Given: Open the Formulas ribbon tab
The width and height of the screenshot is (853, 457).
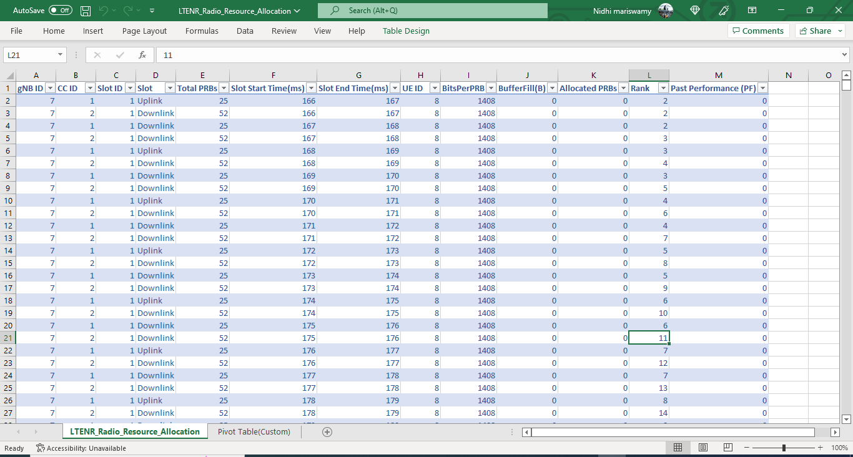Looking at the screenshot, I should (202, 31).
